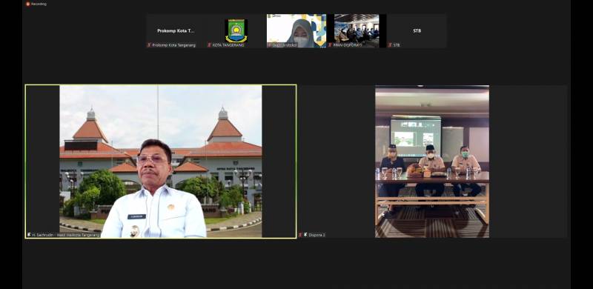Click muted mic icon beside the STB label

point(390,45)
